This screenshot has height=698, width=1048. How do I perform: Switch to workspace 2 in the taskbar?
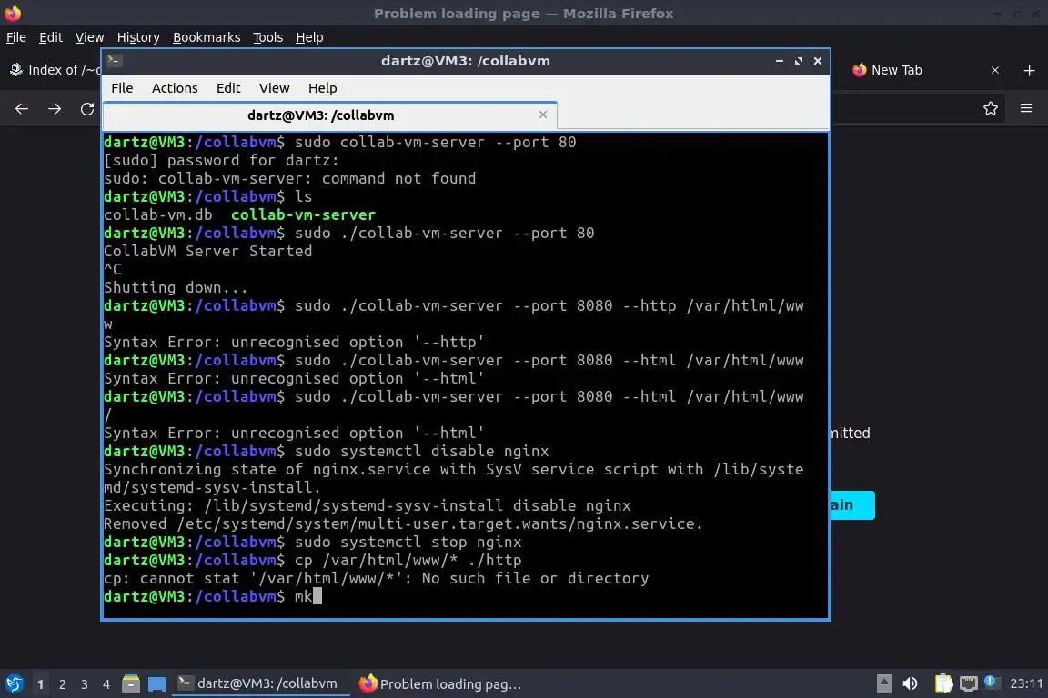[62, 684]
